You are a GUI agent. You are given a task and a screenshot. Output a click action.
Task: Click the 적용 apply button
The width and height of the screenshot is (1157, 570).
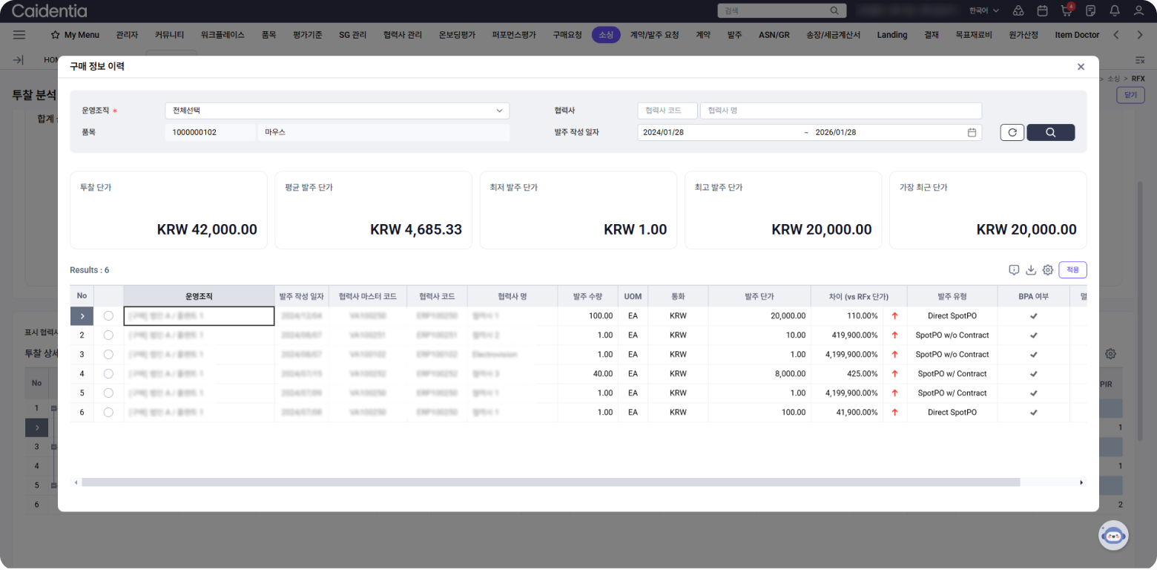[x=1072, y=270]
